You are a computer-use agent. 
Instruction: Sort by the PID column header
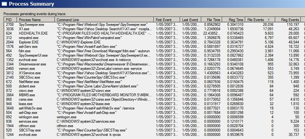[x=11, y=20]
